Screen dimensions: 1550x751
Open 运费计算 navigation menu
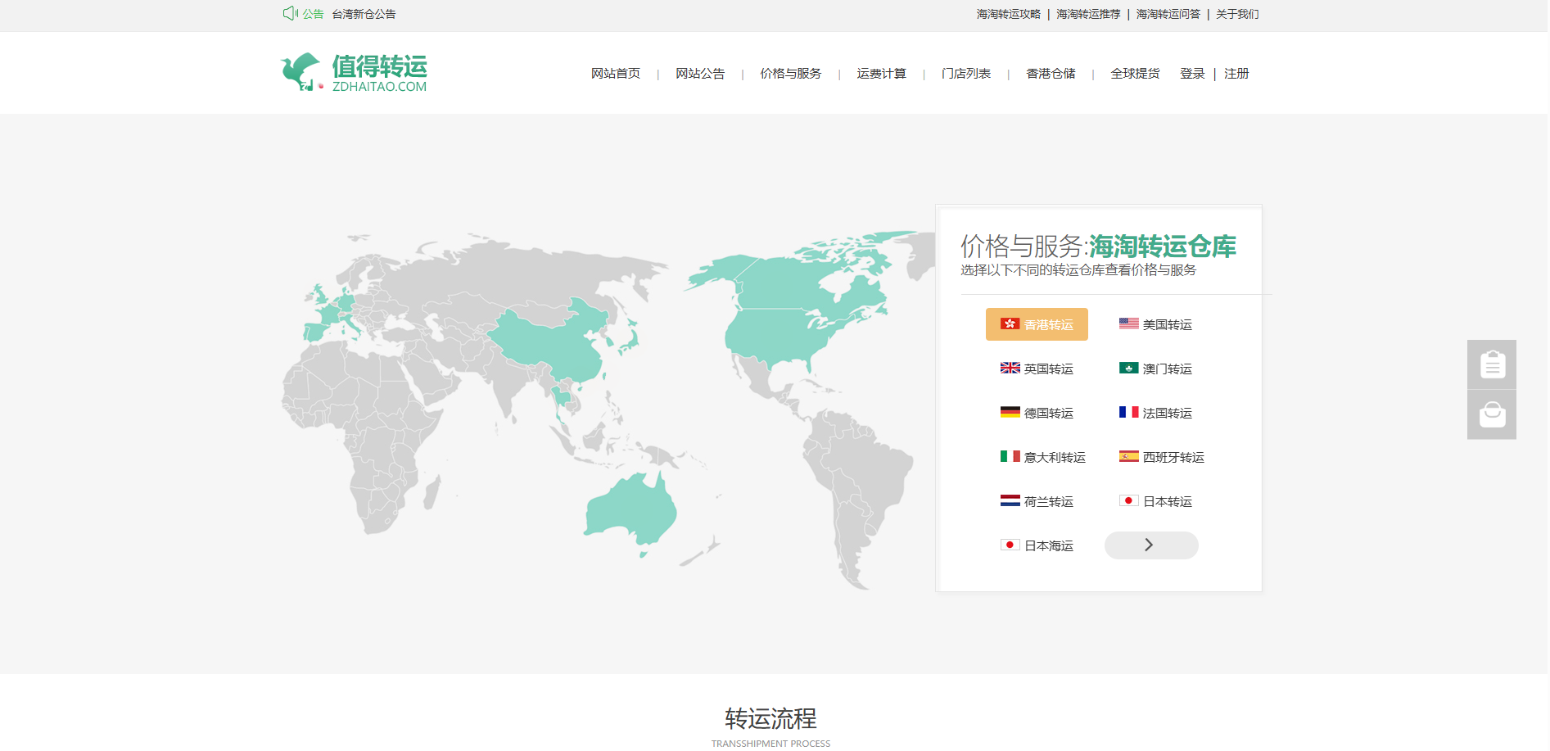tap(881, 74)
